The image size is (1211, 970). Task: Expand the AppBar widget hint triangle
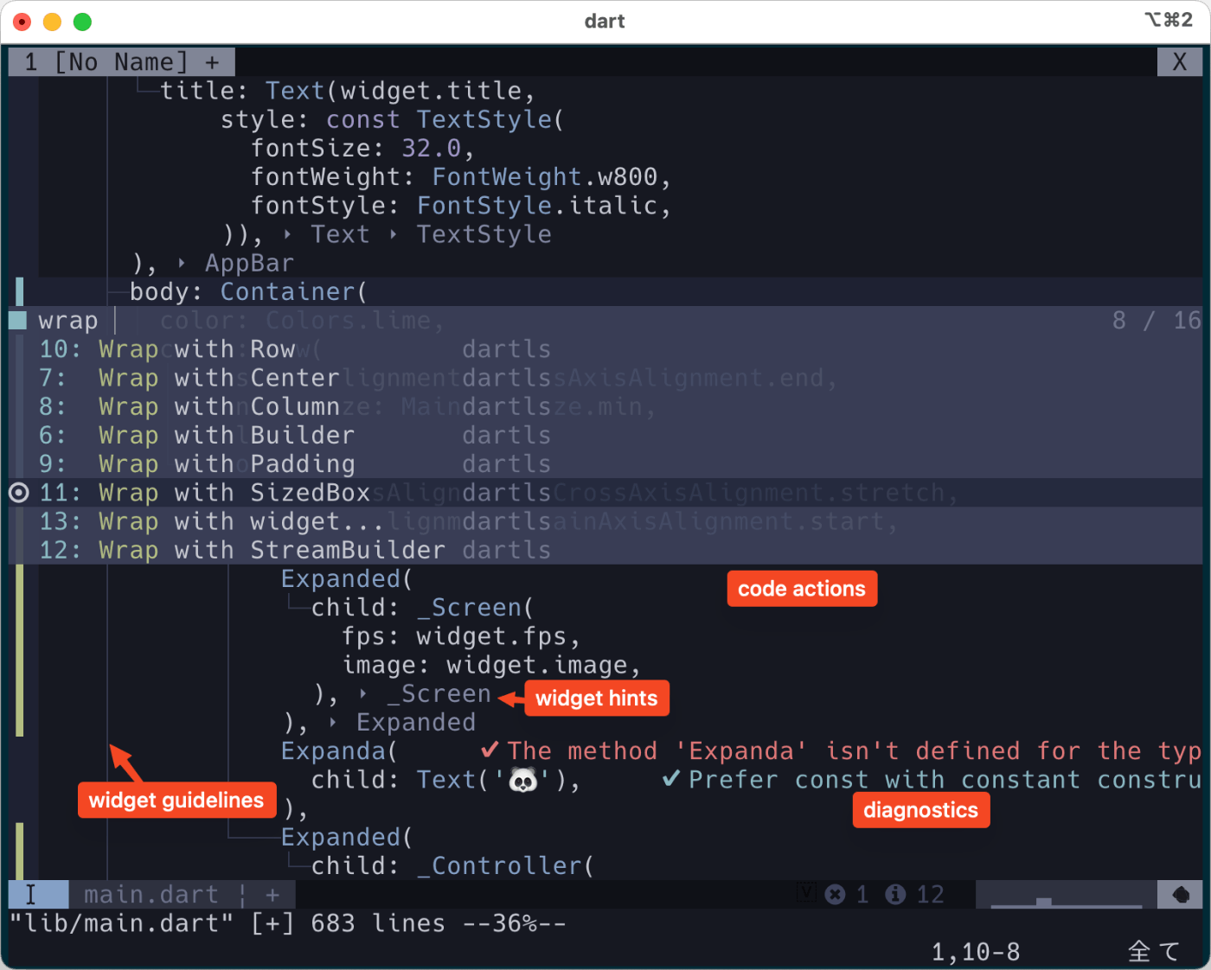click(181, 263)
